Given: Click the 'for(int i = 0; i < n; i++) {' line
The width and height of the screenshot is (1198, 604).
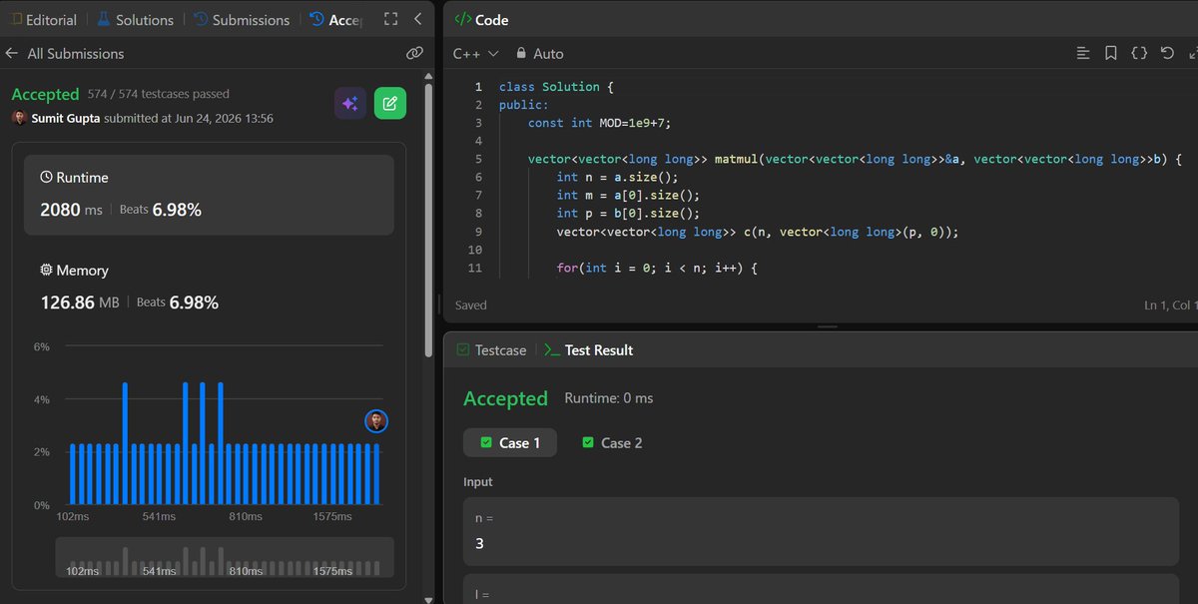Looking at the screenshot, I should tap(658, 268).
